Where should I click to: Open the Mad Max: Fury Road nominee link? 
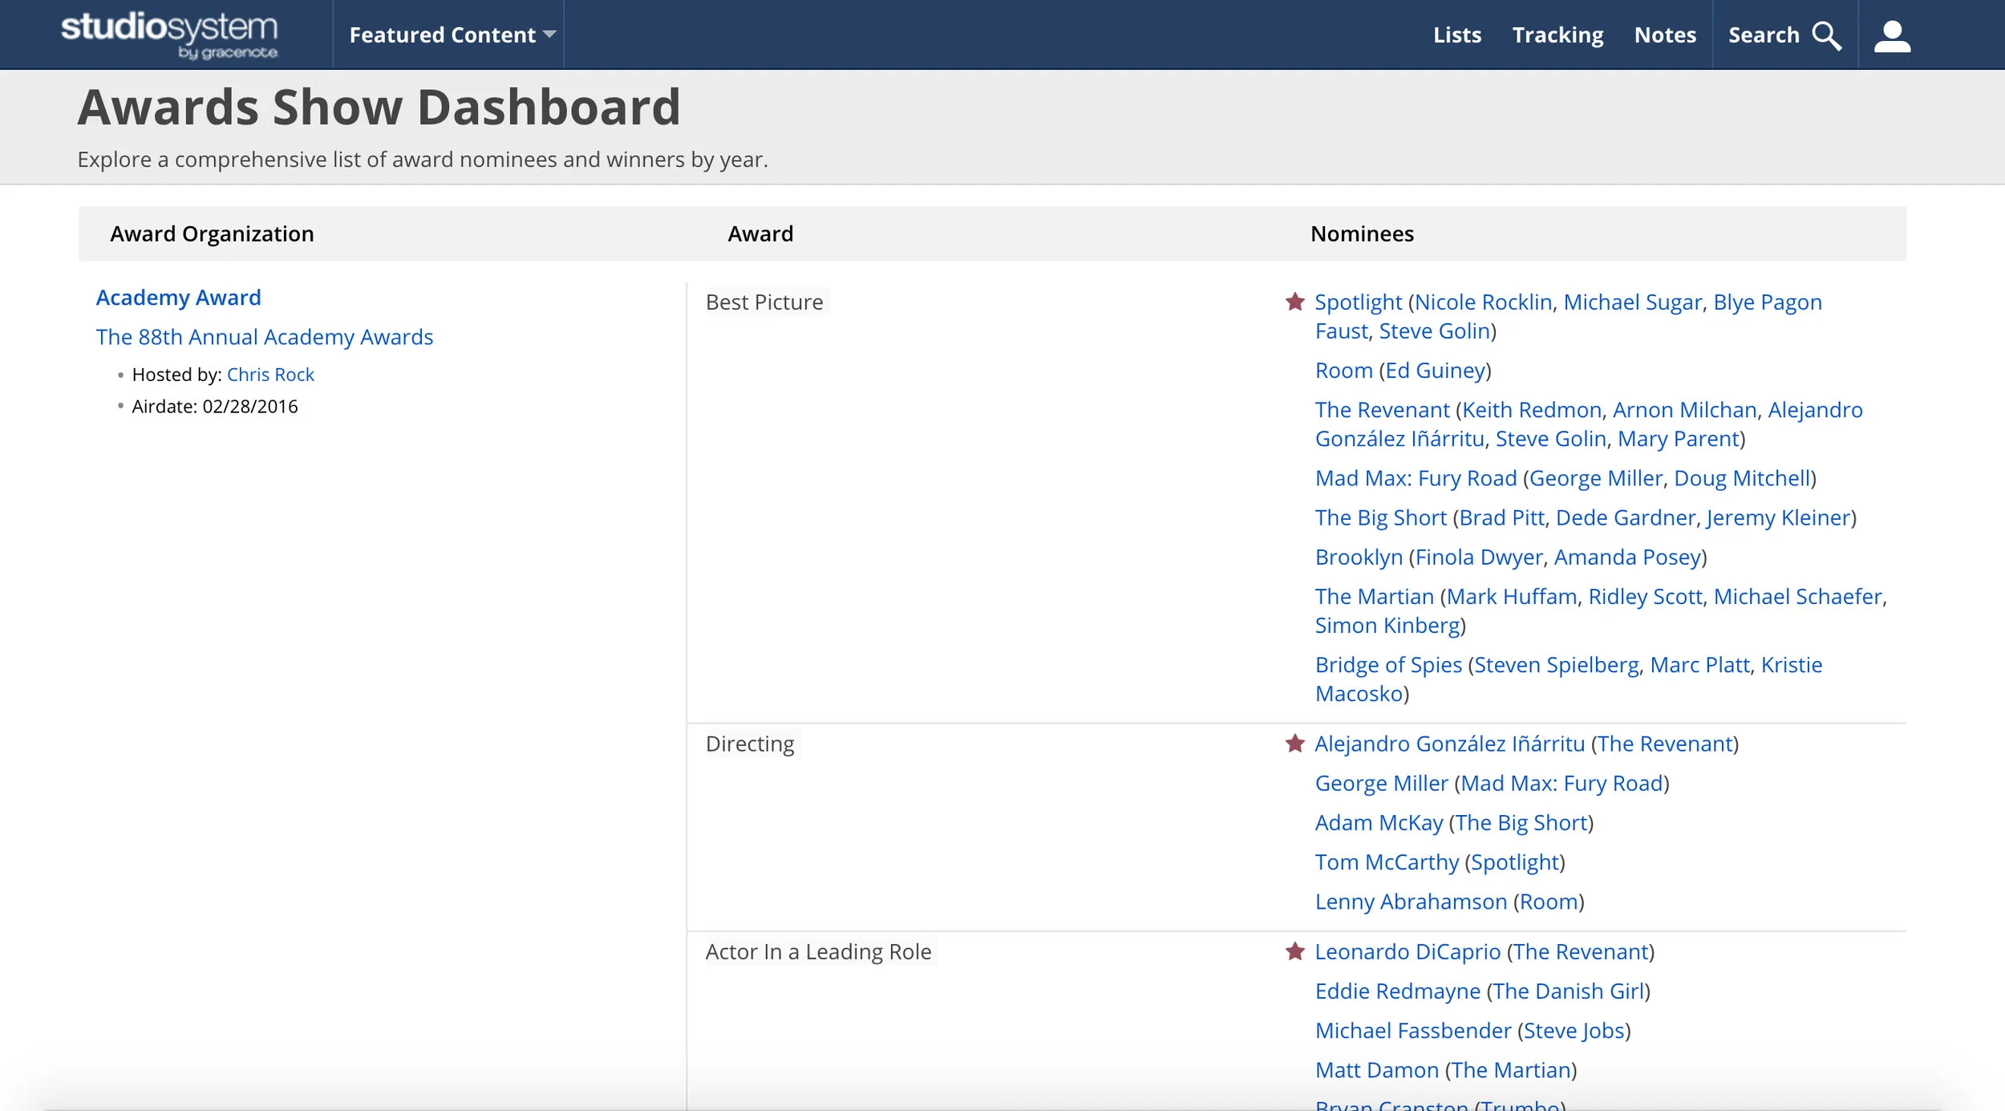[1416, 478]
